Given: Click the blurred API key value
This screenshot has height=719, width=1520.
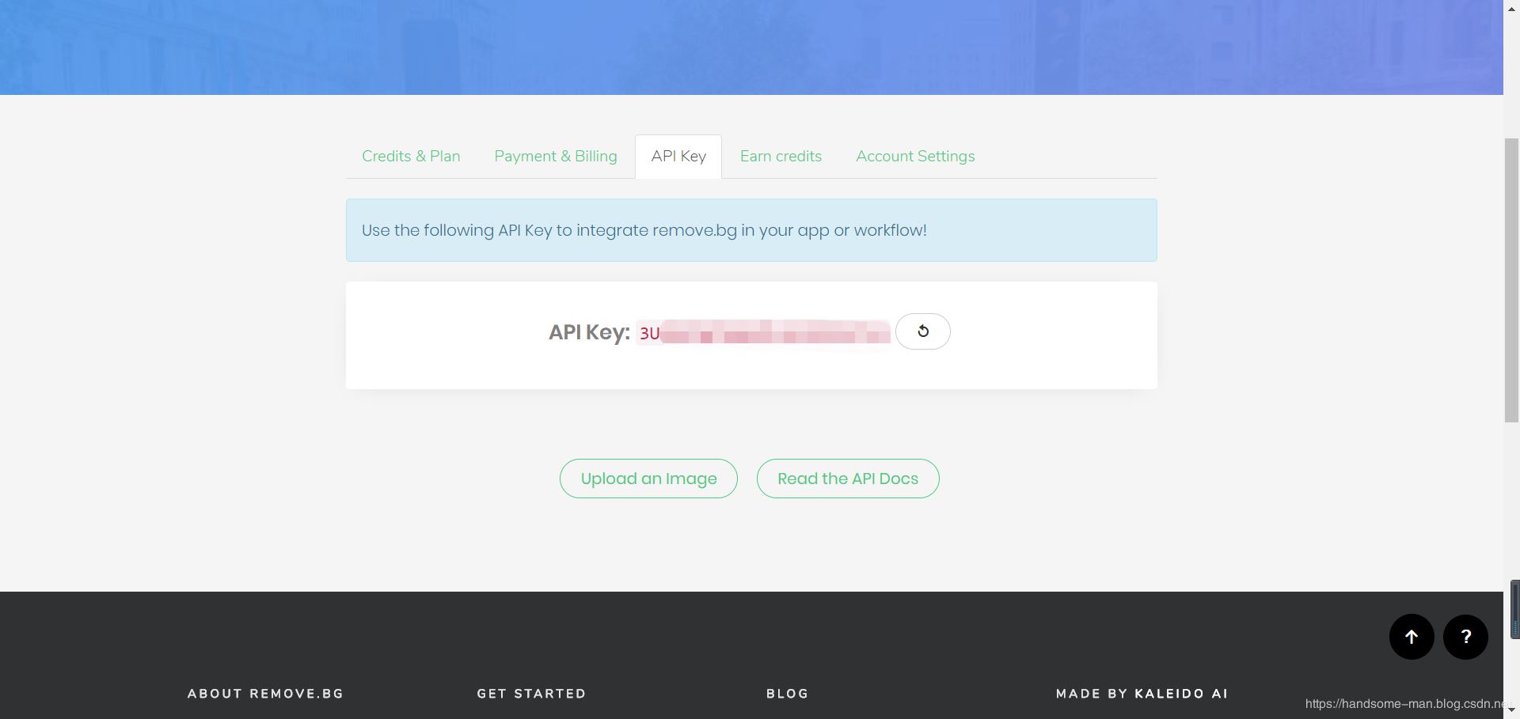Looking at the screenshot, I should pos(764,333).
